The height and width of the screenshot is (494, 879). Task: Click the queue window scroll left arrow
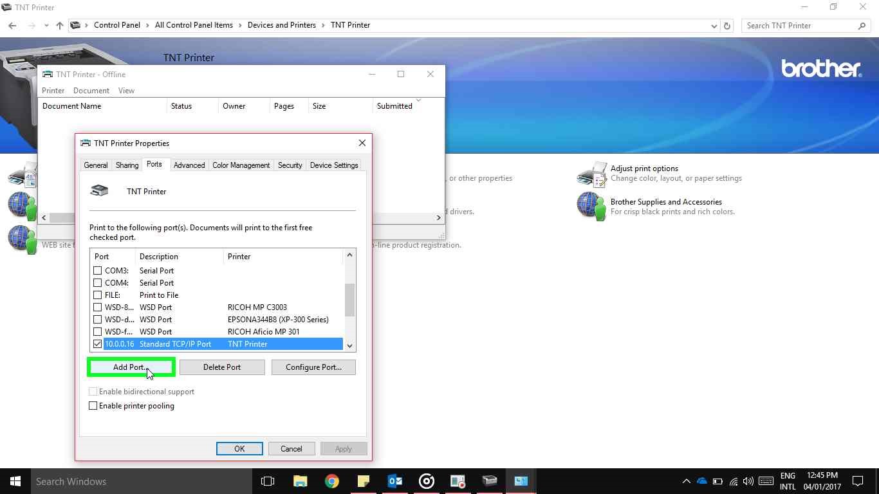pos(44,218)
